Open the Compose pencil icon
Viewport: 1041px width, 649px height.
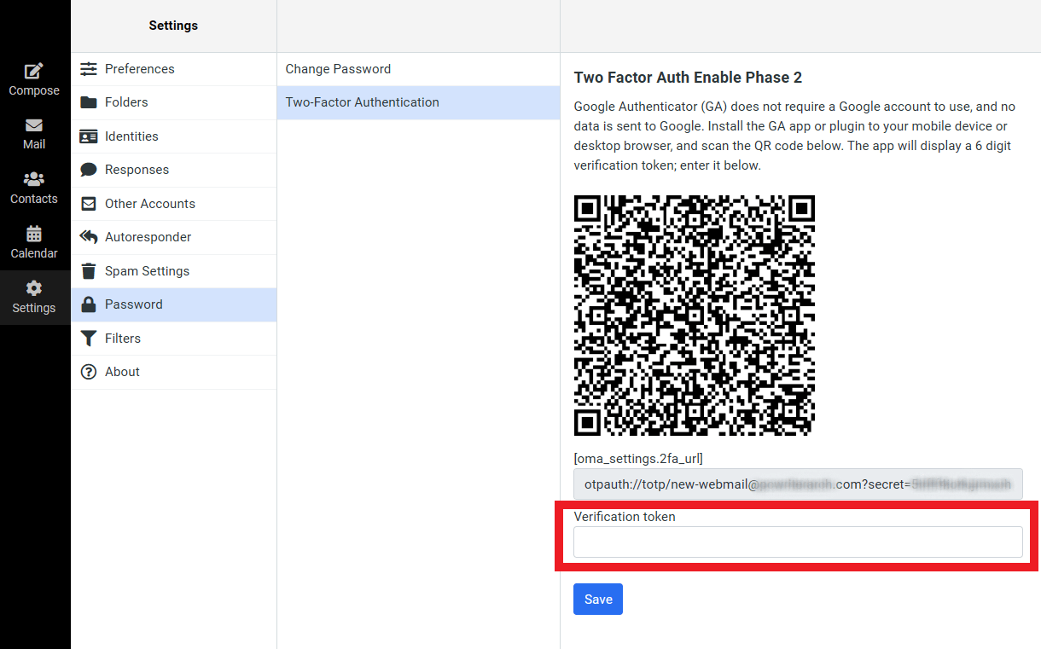point(34,71)
